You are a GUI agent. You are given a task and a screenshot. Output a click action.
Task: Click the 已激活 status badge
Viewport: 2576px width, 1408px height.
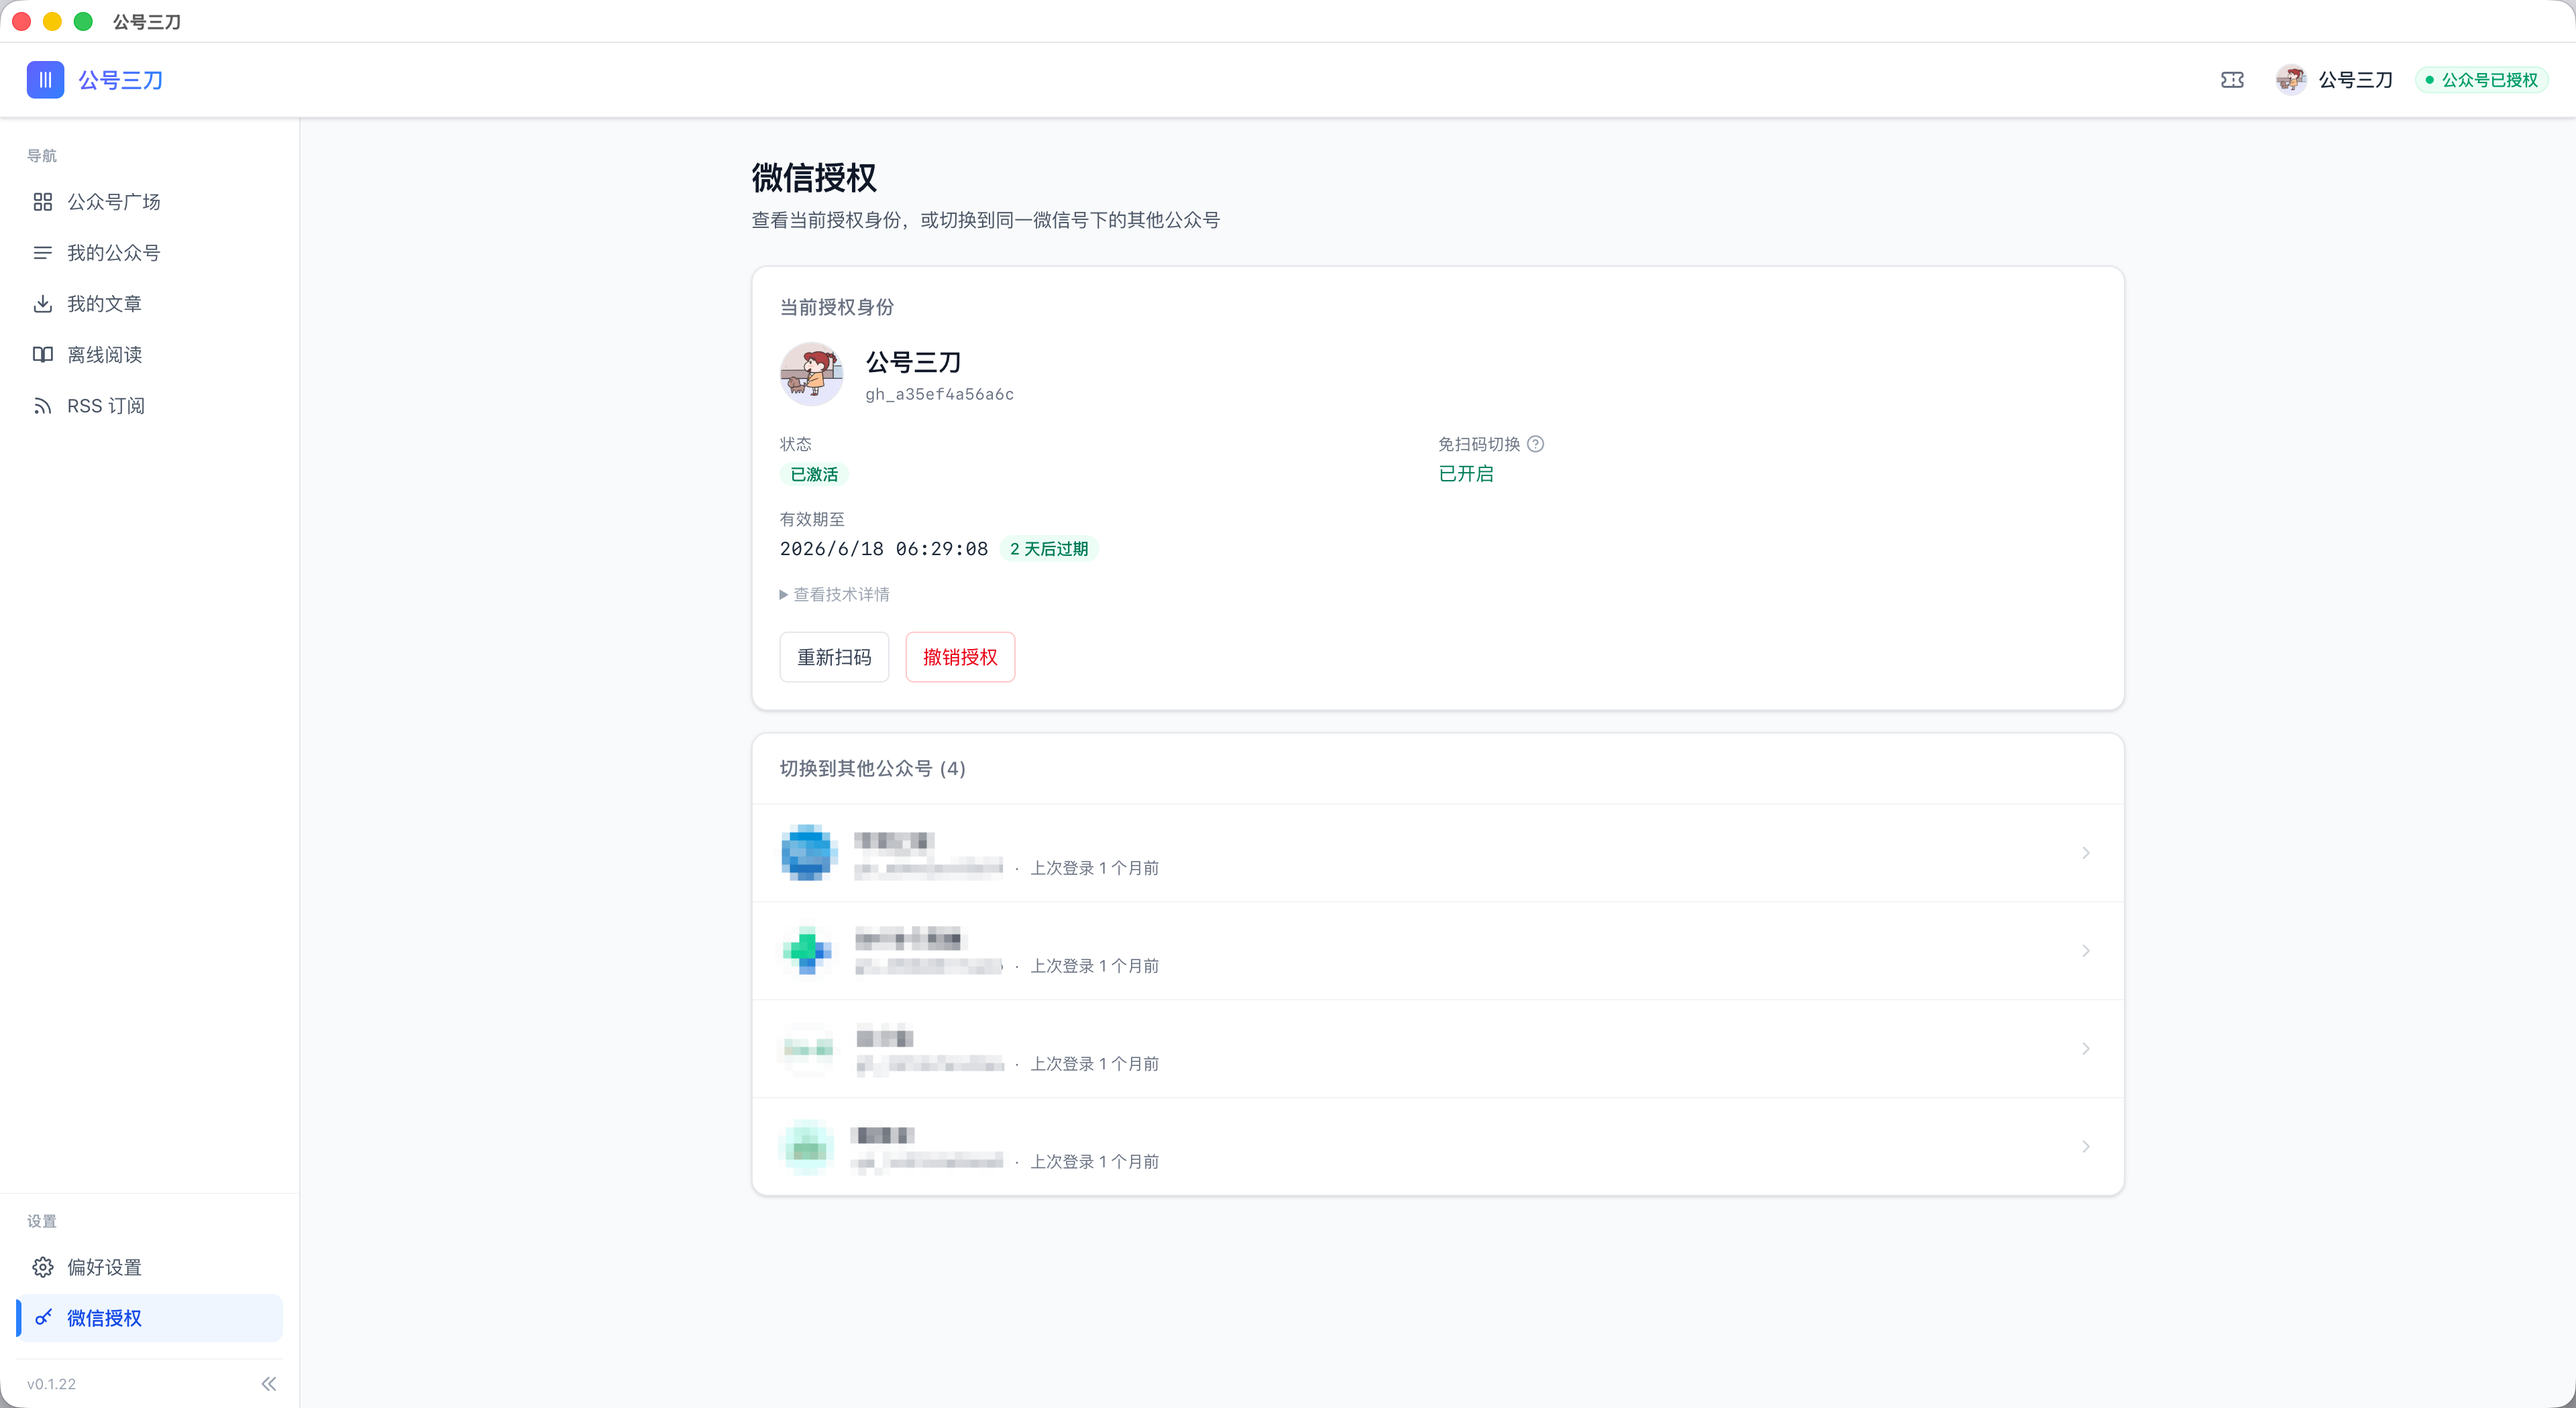814,475
